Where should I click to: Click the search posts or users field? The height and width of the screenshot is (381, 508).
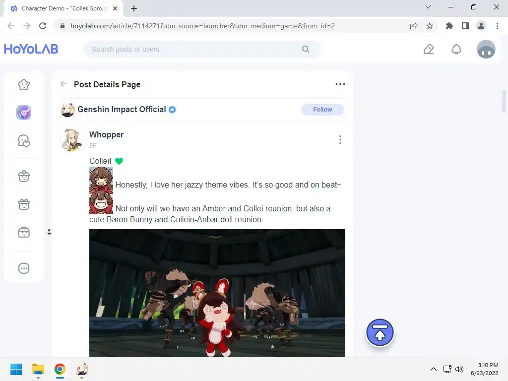click(x=202, y=49)
